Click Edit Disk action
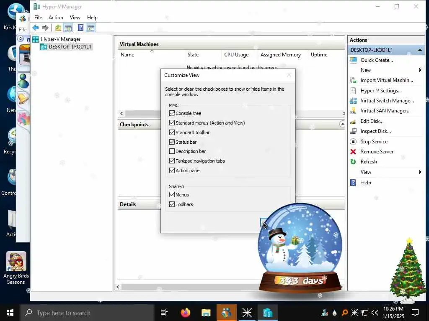429x321 pixels. coord(371,121)
